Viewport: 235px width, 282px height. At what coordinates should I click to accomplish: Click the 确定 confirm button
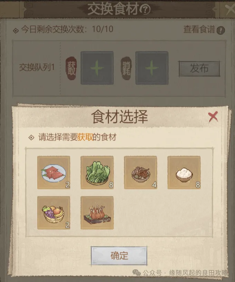(x=119, y=256)
